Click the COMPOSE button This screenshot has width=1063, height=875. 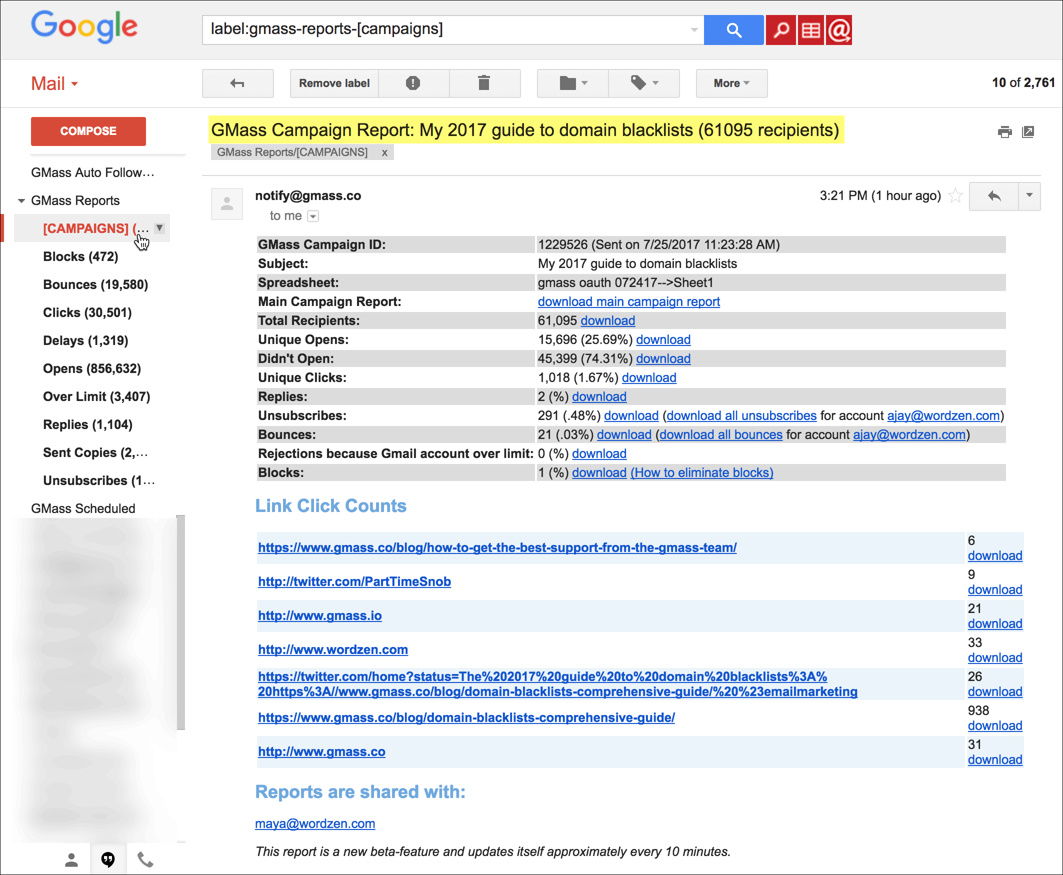(x=88, y=131)
